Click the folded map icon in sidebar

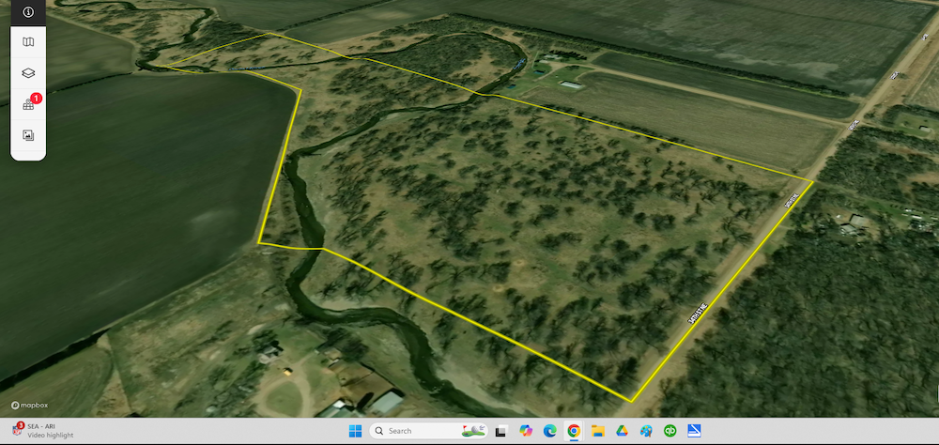point(28,42)
